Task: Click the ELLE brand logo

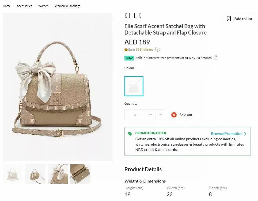Action: [x=132, y=16]
